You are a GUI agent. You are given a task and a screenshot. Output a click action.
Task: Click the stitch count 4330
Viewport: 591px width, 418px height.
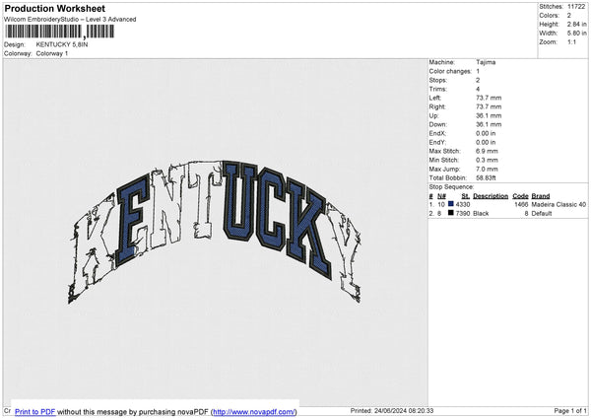pyautogui.click(x=463, y=204)
